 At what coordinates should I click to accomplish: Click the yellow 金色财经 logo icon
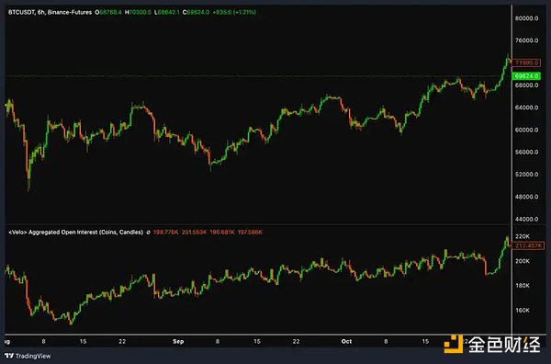tap(454, 344)
